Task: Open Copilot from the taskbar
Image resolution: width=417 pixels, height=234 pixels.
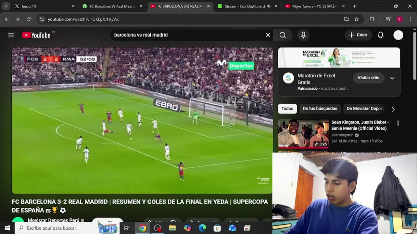Action: point(187,228)
